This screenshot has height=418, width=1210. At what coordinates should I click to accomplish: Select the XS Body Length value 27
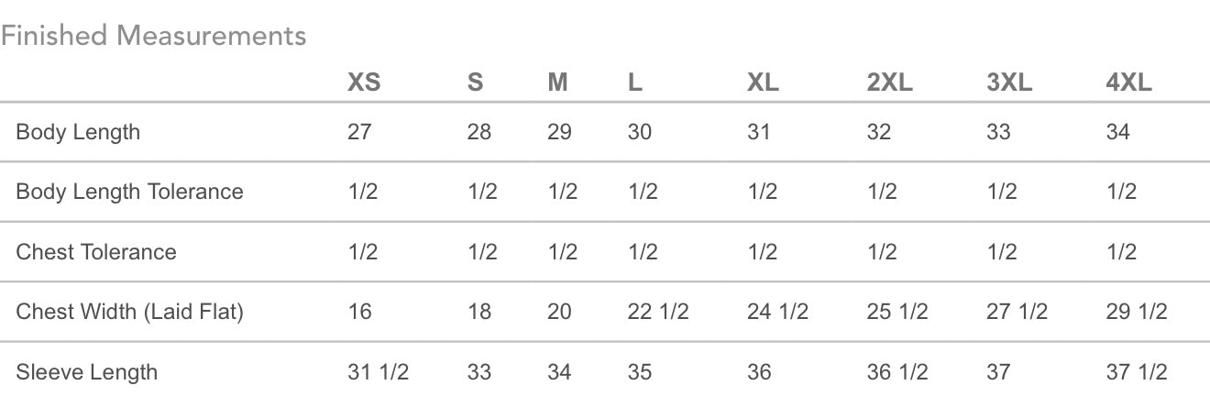(359, 132)
